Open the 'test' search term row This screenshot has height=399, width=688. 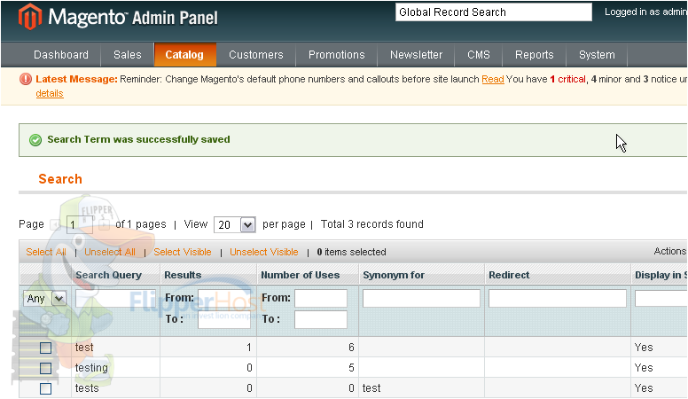click(84, 348)
